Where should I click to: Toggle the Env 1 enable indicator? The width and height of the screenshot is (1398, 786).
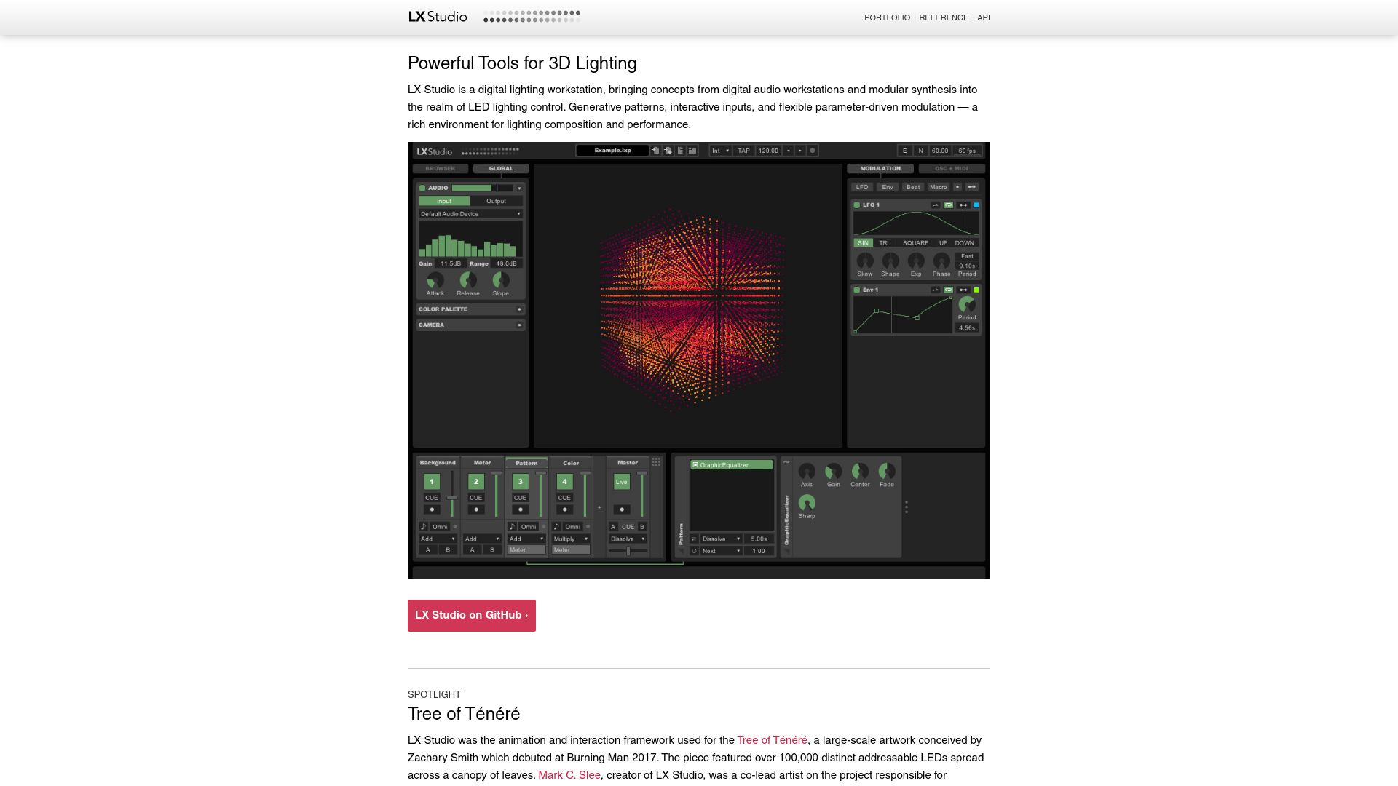(857, 290)
